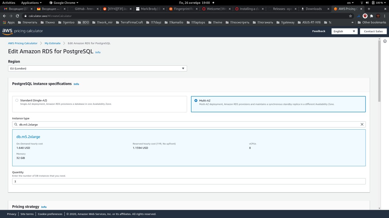Go to AWS Pricing Calculator breadcrumb
Image resolution: width=389 pixels, height=218 pixels.
point(23,43)
